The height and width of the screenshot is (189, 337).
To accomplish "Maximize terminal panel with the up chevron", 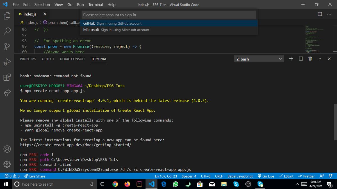I will [320, 59].
